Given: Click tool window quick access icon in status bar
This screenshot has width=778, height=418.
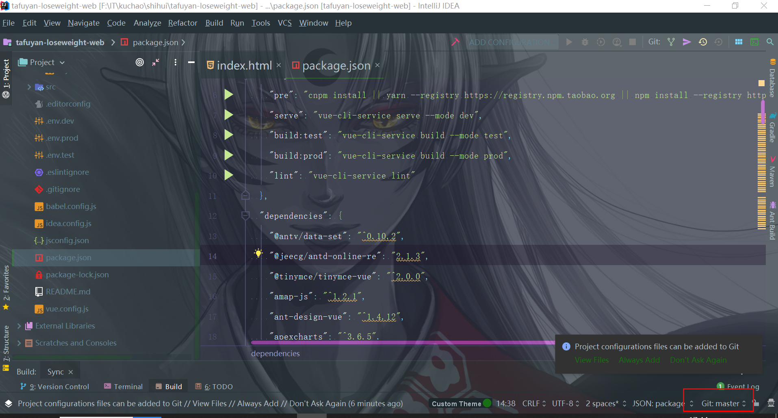Looking at the screenshot, I should click(x=8, y=403).
